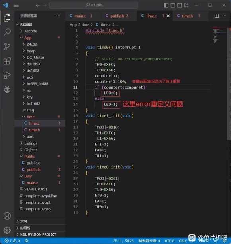The image size is (231, 244).
Task: Click UTF-8 encoding in status bar
Action: 170,241
